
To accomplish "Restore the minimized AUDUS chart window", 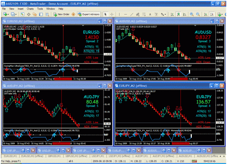I will [x=163, y=151].
